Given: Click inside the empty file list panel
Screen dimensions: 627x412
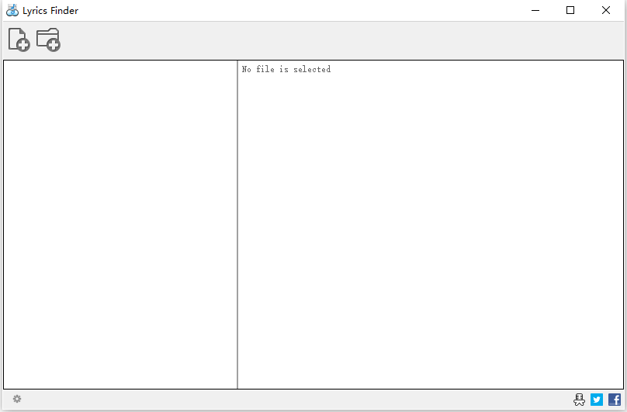Looking at the screenshot, I should pos(120,224).
